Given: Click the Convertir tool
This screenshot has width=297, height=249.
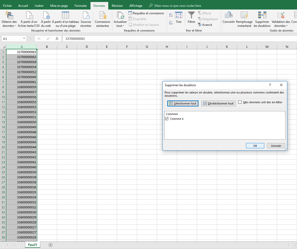Looking at the screenshot, I should pyautogui.click(x=228, y=18).
